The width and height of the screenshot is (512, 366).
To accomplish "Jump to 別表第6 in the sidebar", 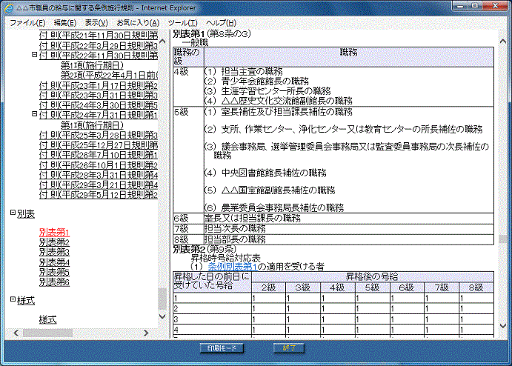I will point(54,282).
